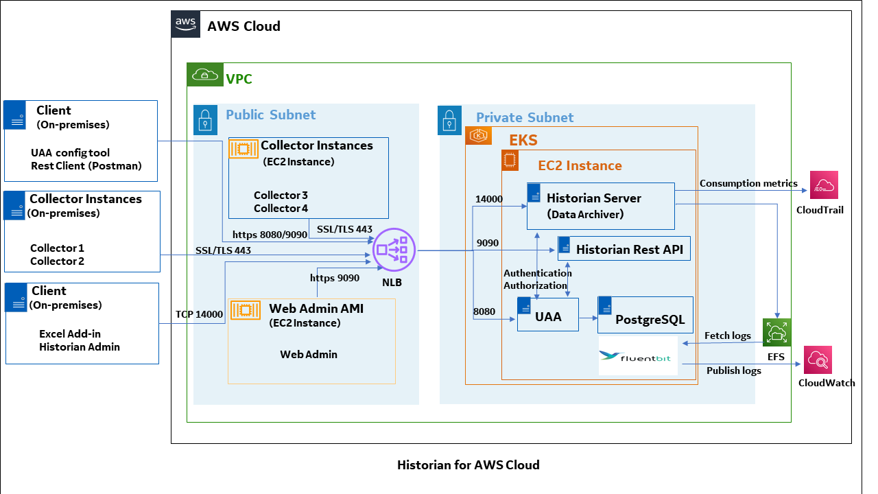Click the EC2 Instance chip icon in EKS

(x=510, y=161)
